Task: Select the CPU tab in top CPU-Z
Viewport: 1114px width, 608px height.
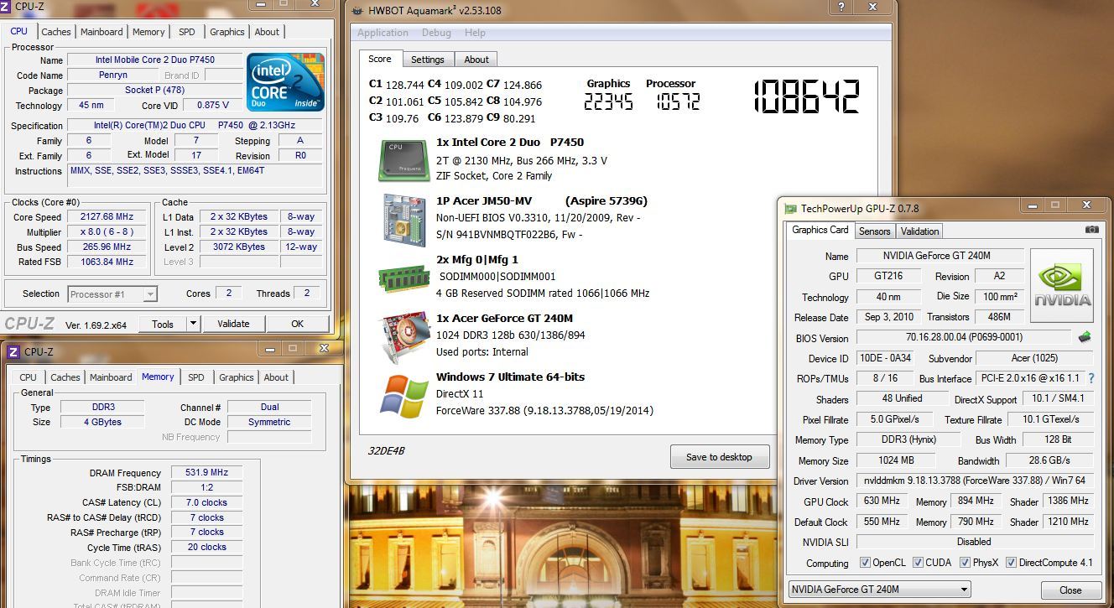Action: point(18,31)
